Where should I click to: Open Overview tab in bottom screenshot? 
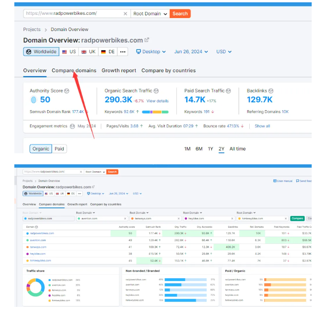coord(29,204)
